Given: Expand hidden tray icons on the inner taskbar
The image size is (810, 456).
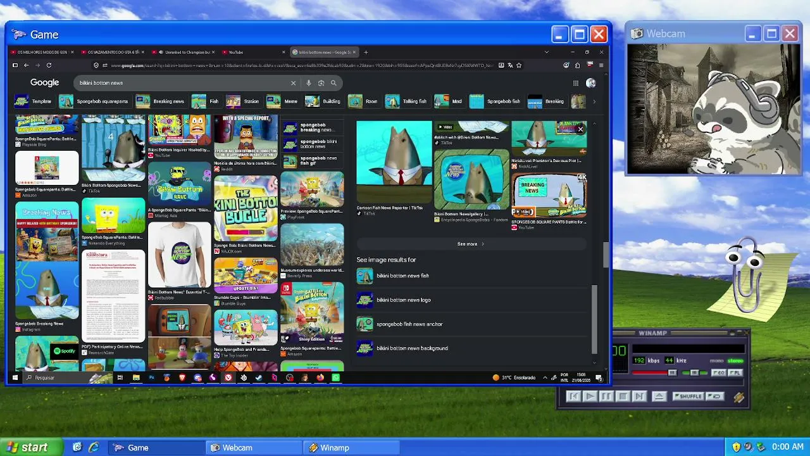Looking at the screenshot, I should (x=545, y=378).
